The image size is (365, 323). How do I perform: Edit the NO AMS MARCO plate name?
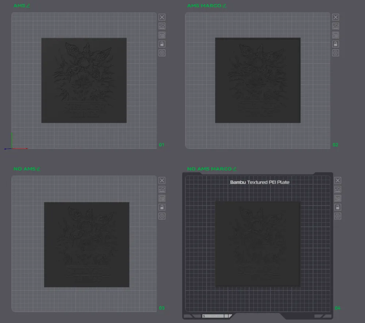[x=234, y=169]
